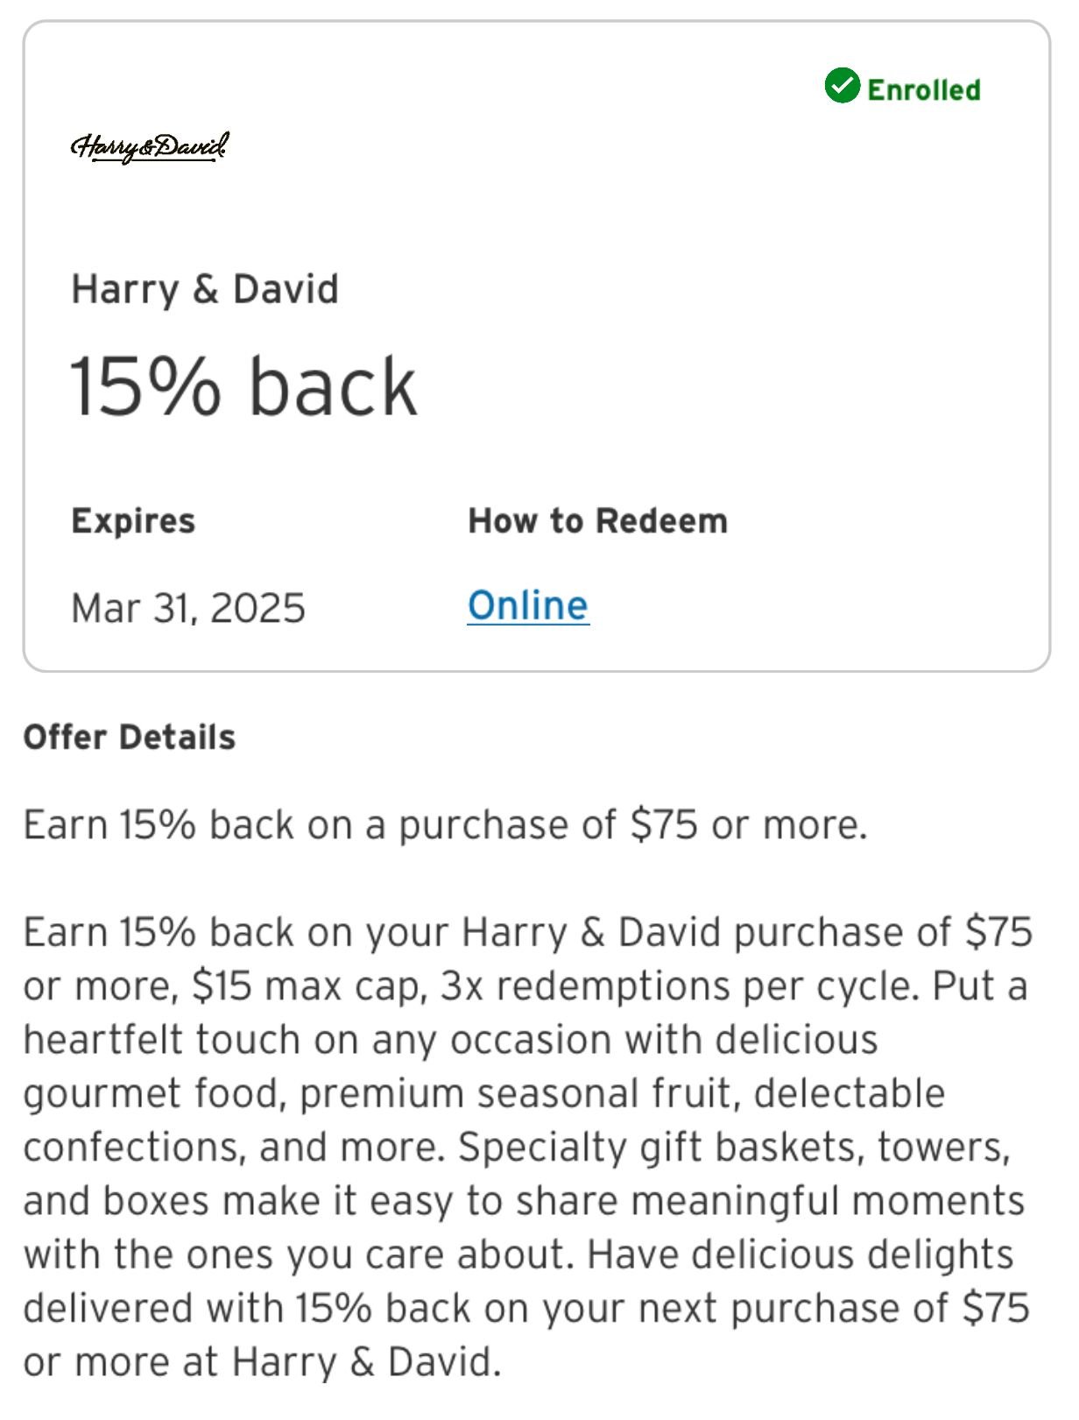Click the "gourmet food, premium seasonal fruit" line
This screenshot has width=1079, height=1420.
[x=483, y=1094]
